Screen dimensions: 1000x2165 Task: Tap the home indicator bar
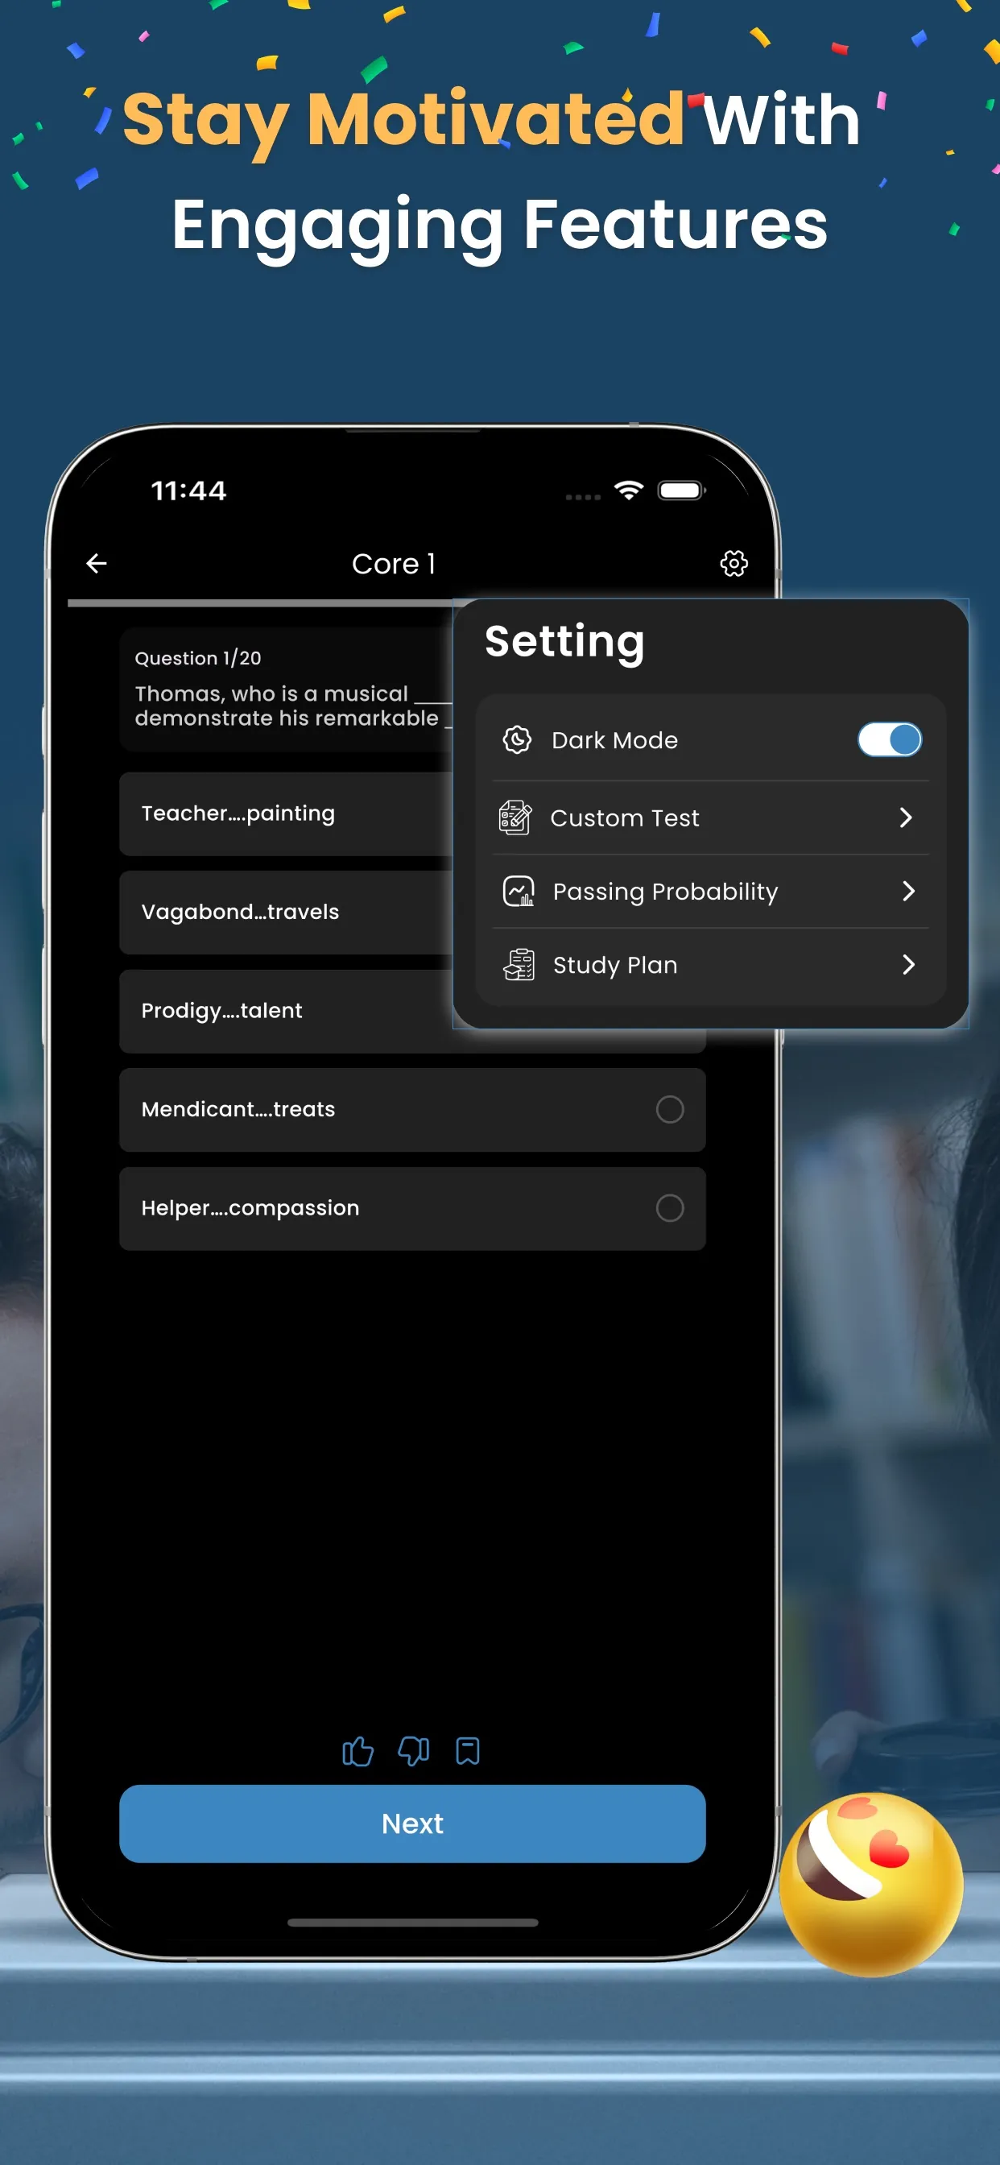click(x=412, y=1922)
